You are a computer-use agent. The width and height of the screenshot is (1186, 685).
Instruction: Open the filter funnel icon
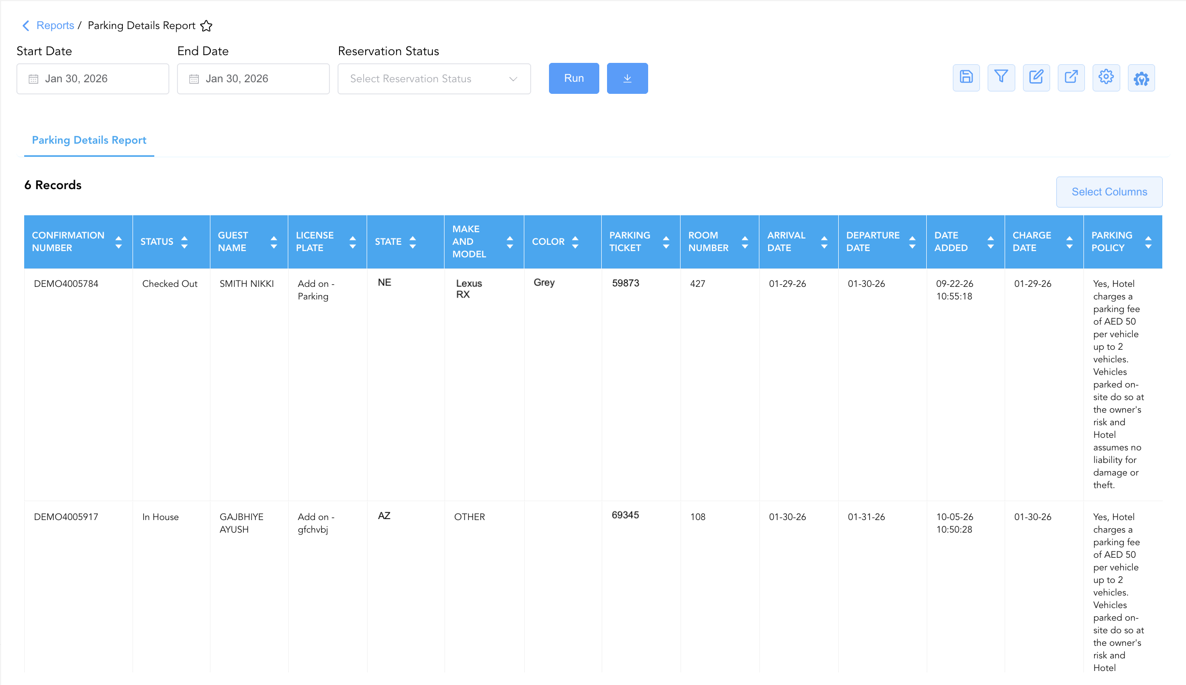(x=1001, y=77)
